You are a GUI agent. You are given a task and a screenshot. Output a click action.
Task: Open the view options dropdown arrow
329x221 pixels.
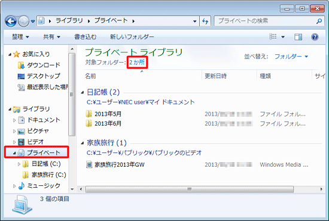click(283, 37)
